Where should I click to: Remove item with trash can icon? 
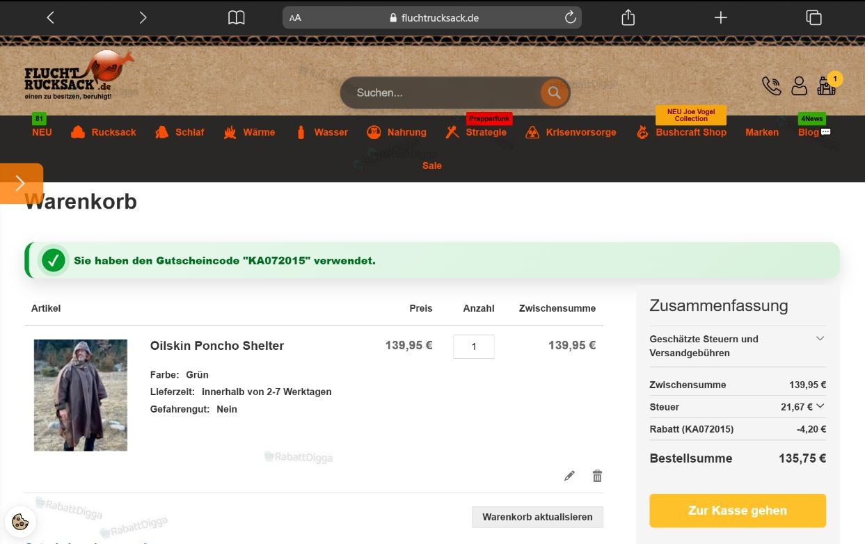click(x=597, y=476)
